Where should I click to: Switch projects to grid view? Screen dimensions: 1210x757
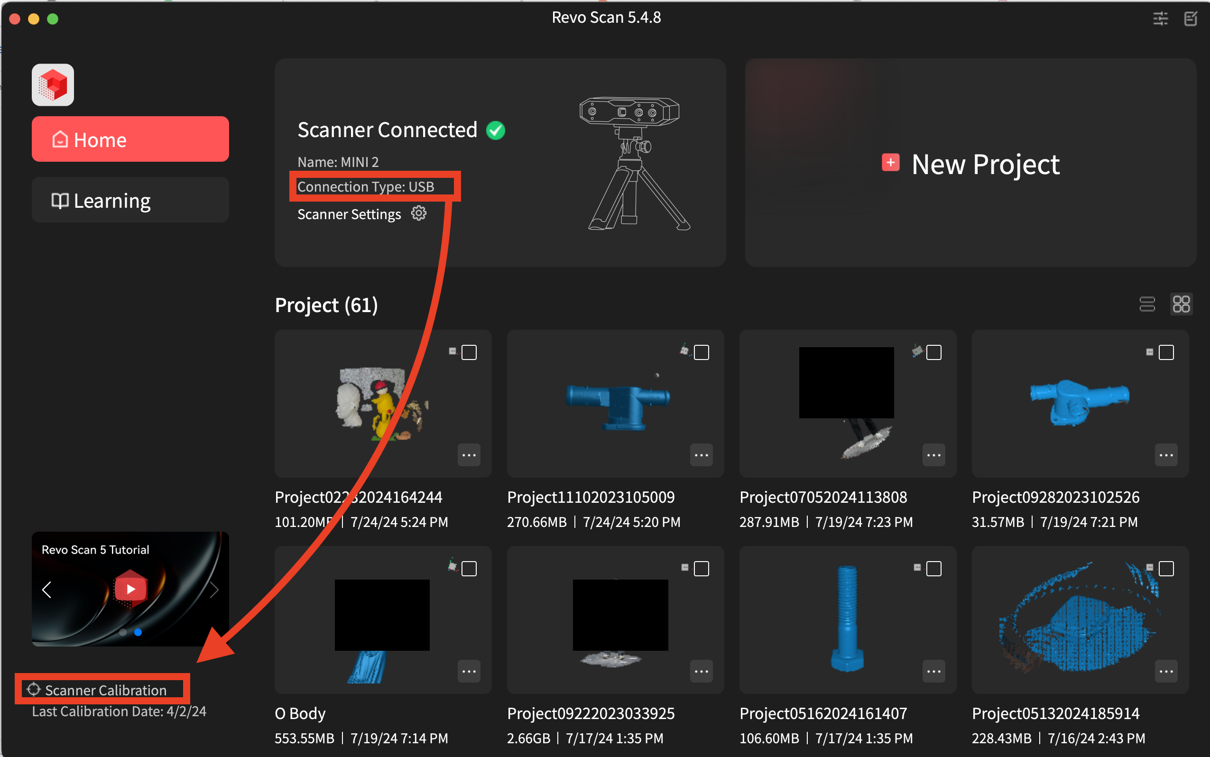tap(1182, 304)
